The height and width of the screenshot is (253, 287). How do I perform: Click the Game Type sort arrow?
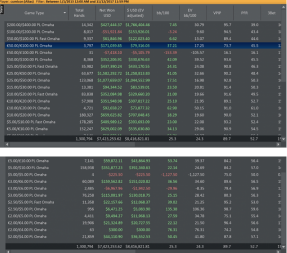tap(65, 13)
